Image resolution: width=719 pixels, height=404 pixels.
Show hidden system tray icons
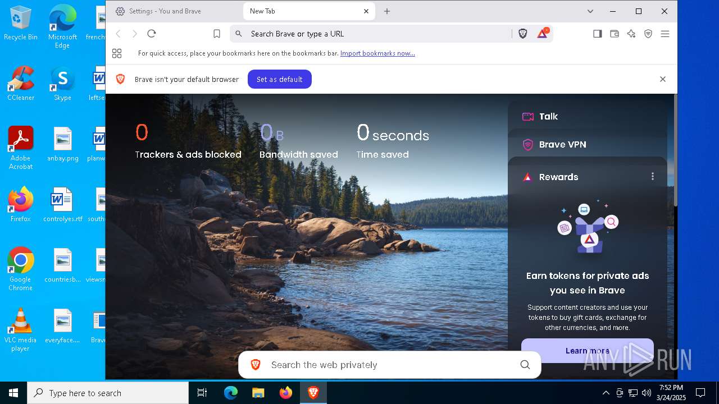606,393
